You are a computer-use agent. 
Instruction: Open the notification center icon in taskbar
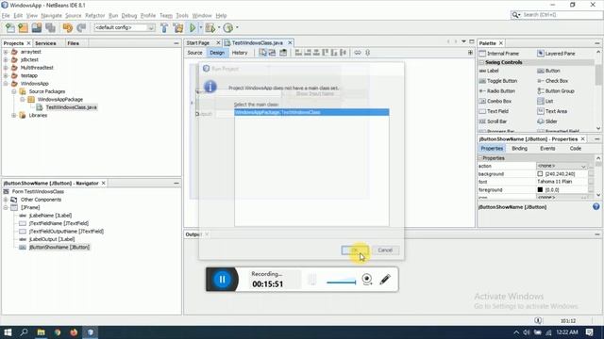(x=589, y=332)
